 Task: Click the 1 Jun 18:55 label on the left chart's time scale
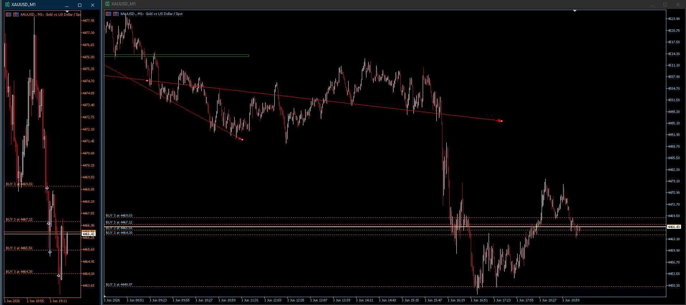click(35, 301)
